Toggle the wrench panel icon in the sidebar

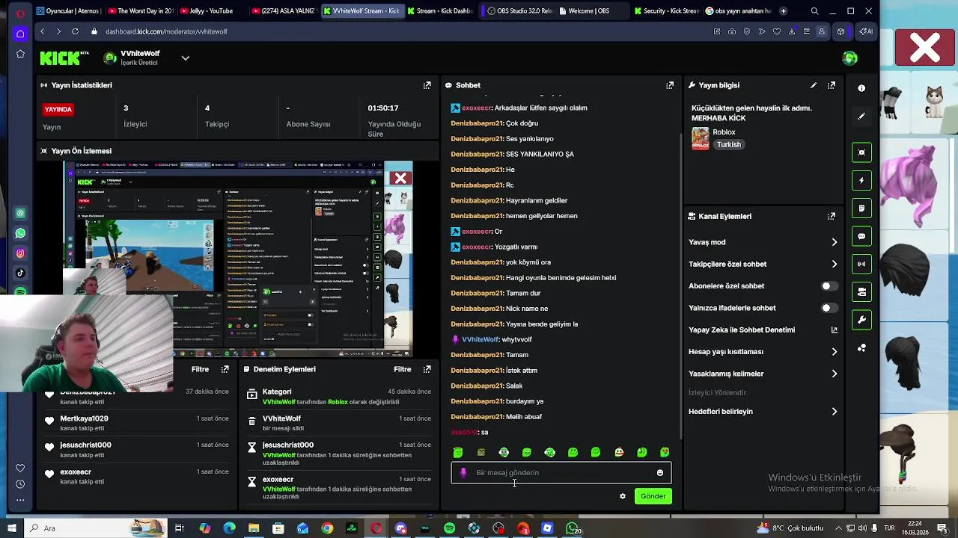pos(861,320)
